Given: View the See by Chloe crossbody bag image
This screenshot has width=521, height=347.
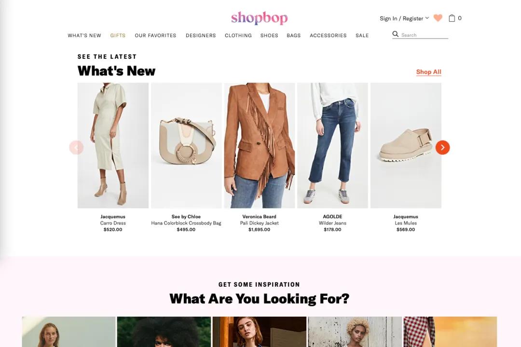Looking at the screenshot, I should (186, 146).
